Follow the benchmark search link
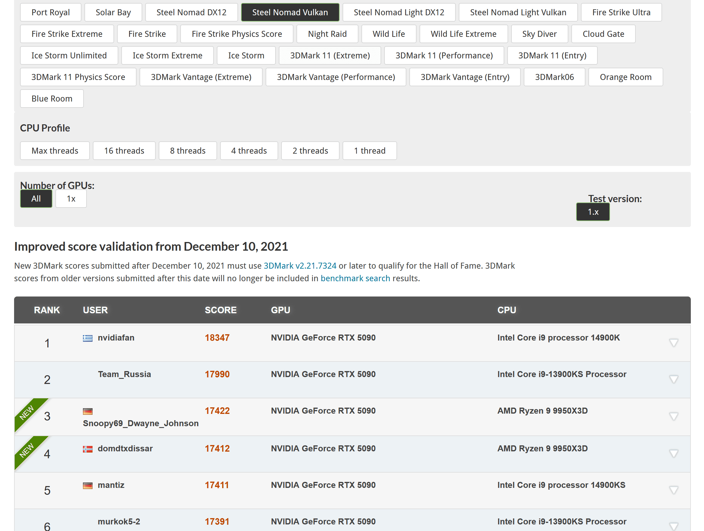The image size is (704, 531). (355, 279)
